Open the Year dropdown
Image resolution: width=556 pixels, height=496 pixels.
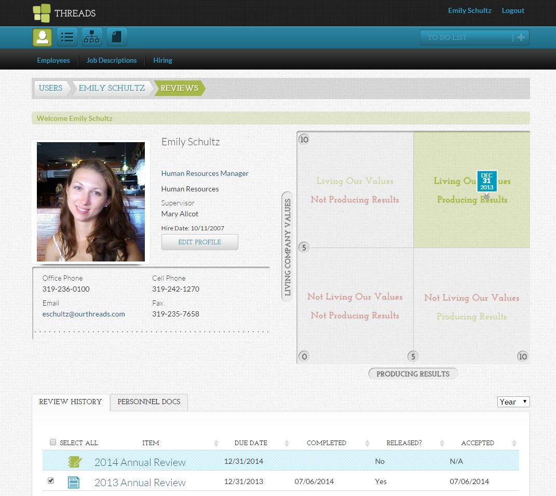pos(513,402)
